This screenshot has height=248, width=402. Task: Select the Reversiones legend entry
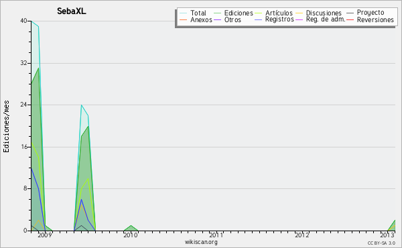(371, 19)
